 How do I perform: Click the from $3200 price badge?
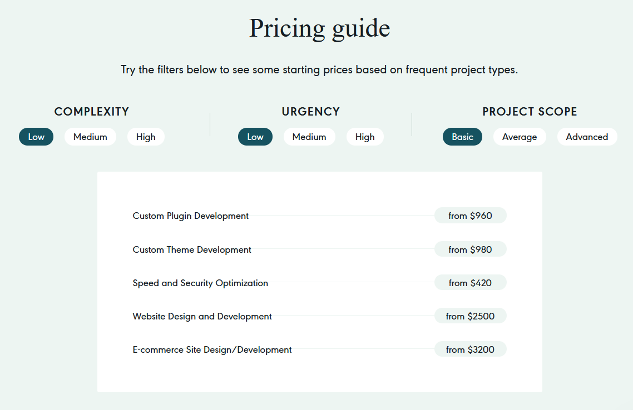[470, 349]
